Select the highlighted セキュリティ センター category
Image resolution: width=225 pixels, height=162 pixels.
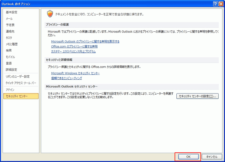click(21, 96)
